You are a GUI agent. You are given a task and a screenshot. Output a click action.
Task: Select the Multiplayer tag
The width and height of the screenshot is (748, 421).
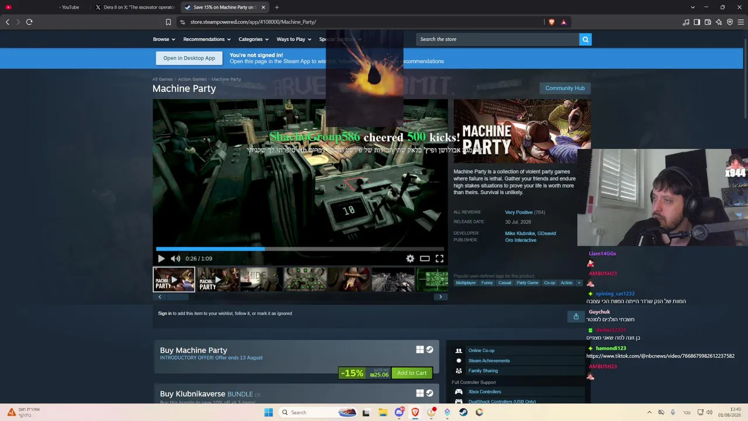pyautogui.click(x=466, y=283)
